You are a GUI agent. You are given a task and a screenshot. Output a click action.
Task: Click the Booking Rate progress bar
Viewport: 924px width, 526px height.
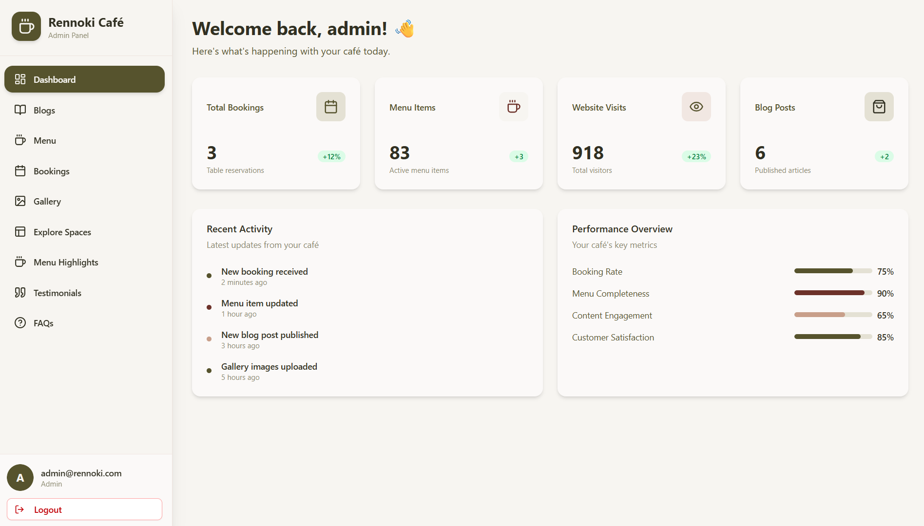click(833, 271)
